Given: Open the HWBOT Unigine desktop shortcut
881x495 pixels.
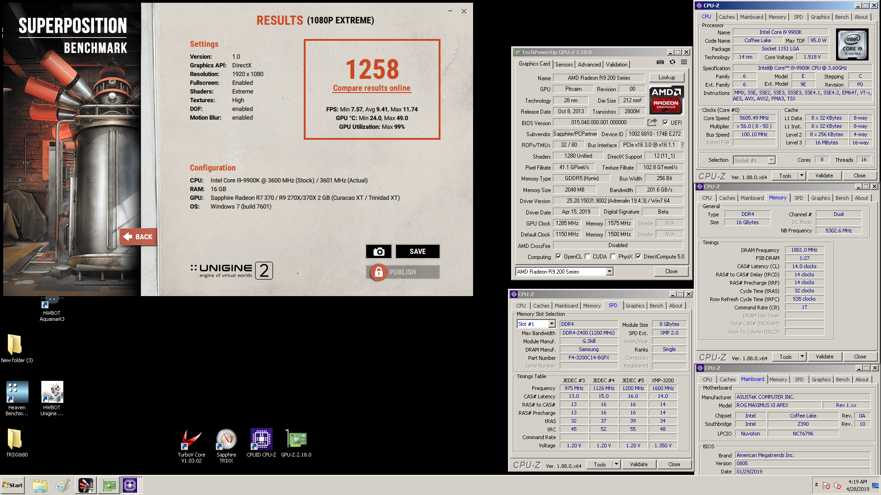Looking at the screenshot, I should pyautogui.click(x=52, y=398).
